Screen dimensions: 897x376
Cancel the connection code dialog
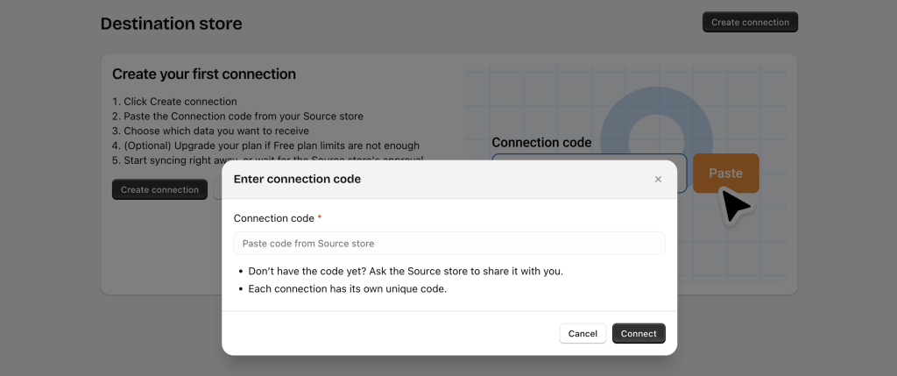(x=583, y=334)
